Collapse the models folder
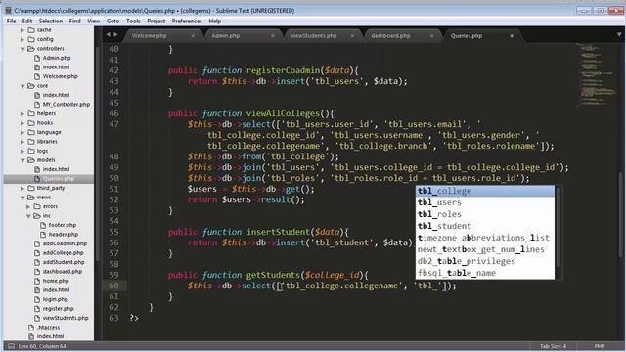The width and height of the screenshot is (626, 352). [x=22, y=160]
